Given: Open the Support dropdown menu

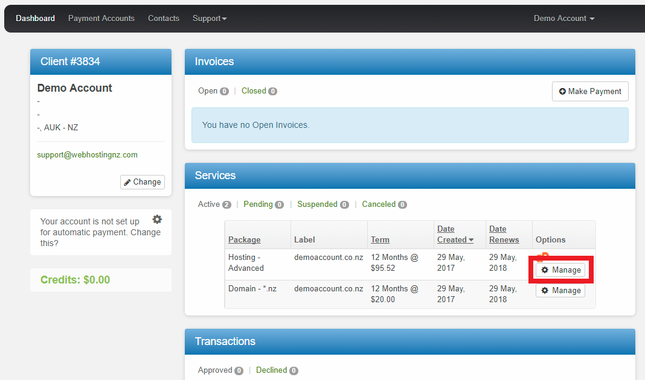Looking at the screenshot, I should (x=210, y=19).
